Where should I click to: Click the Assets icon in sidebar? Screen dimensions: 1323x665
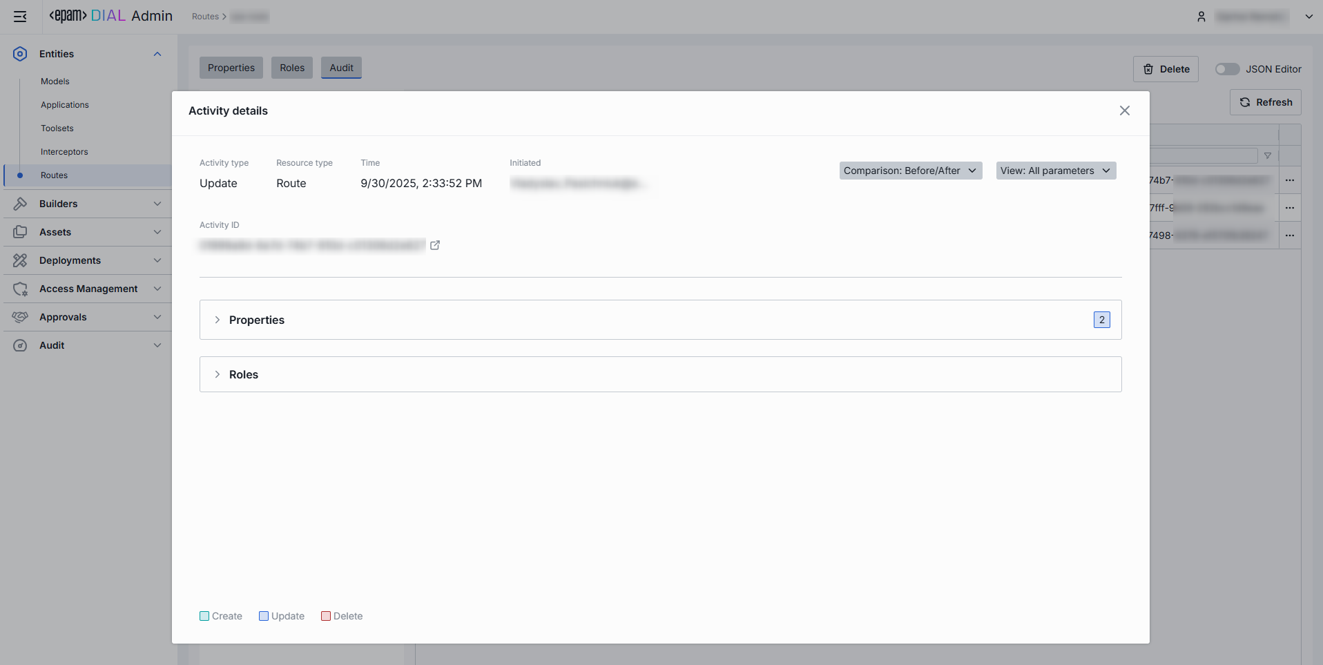(x=20, y=232)
